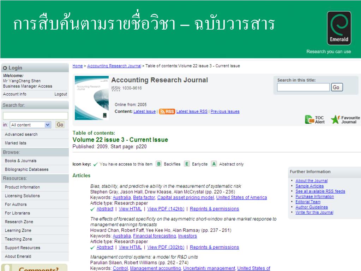
Task: Click Go button beside Search in this title
Action: pos(337,87)
